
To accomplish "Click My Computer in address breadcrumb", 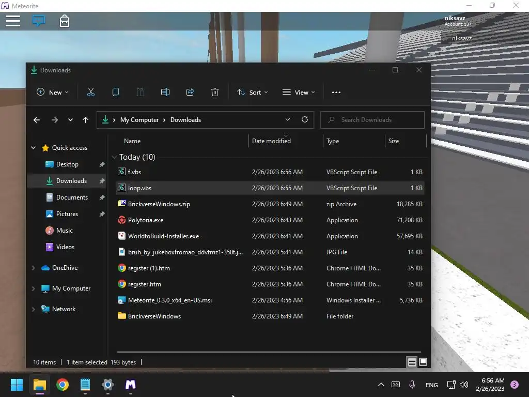I will coord(139,120).
